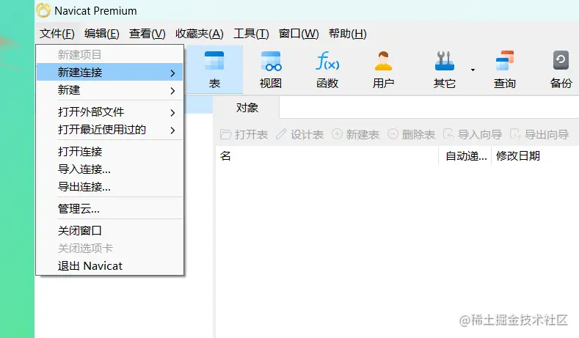Choose 新建项目 in the file menu
579x338 pixels.
pyautogui.click(x=110, y=54)
